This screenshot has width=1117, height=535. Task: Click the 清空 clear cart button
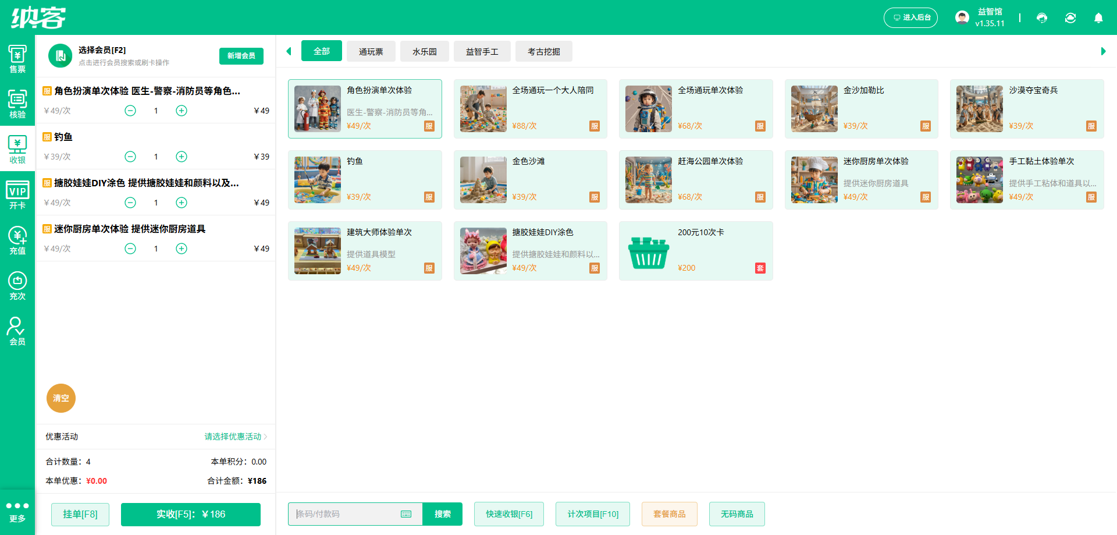pyautogui.click(x=61, y=398)
